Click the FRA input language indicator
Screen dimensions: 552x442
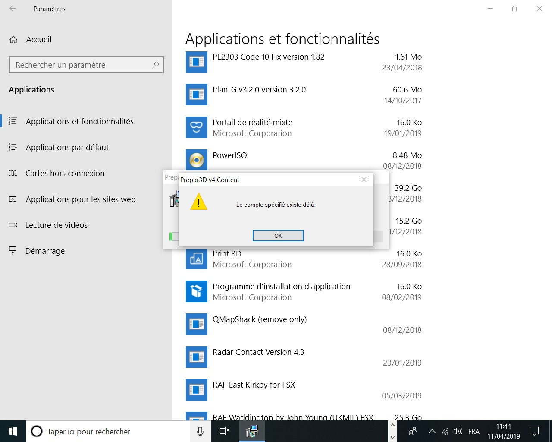[474, 431]
